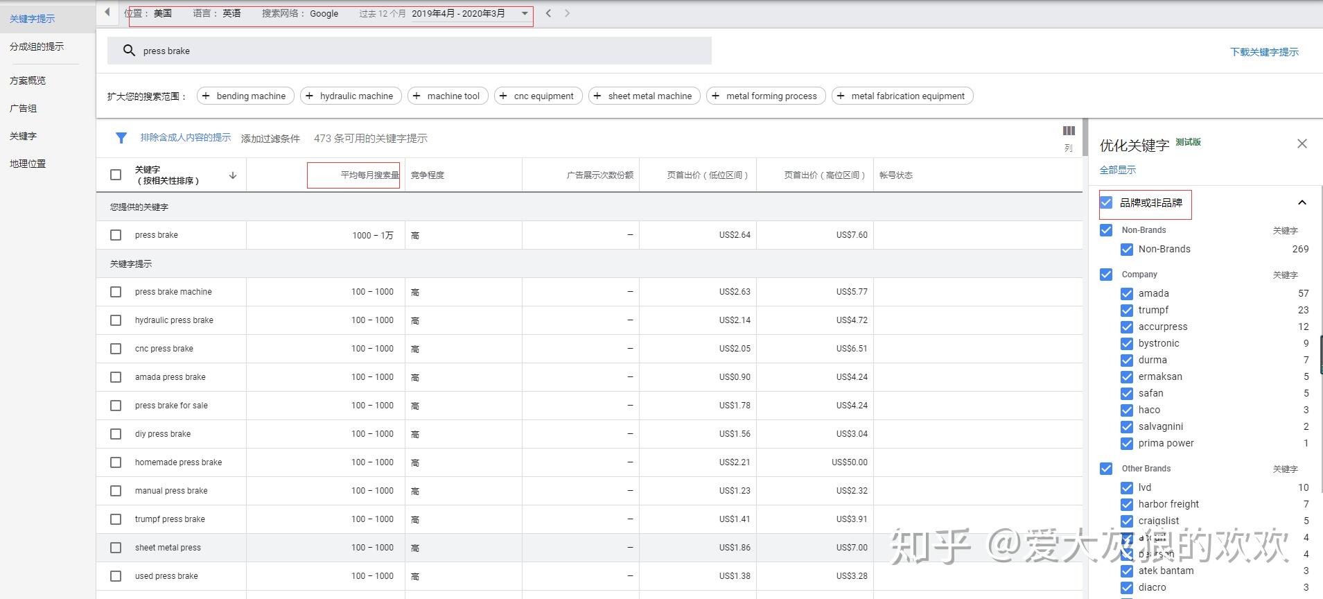Open 方案概览 in sidebar
1323x599 pixels.
[x=28, y=80]
